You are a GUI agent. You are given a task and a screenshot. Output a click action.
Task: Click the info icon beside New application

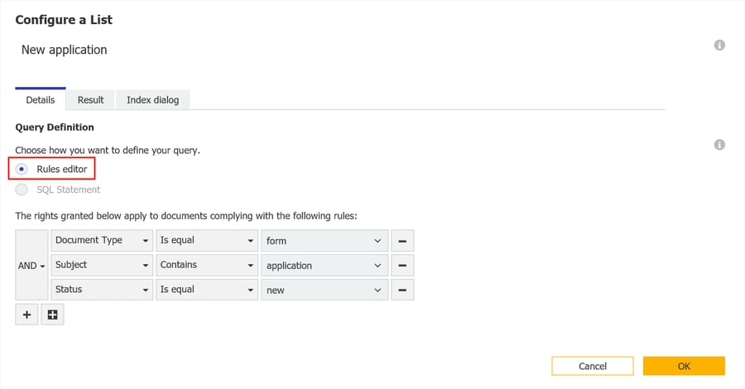pos(719,46)
